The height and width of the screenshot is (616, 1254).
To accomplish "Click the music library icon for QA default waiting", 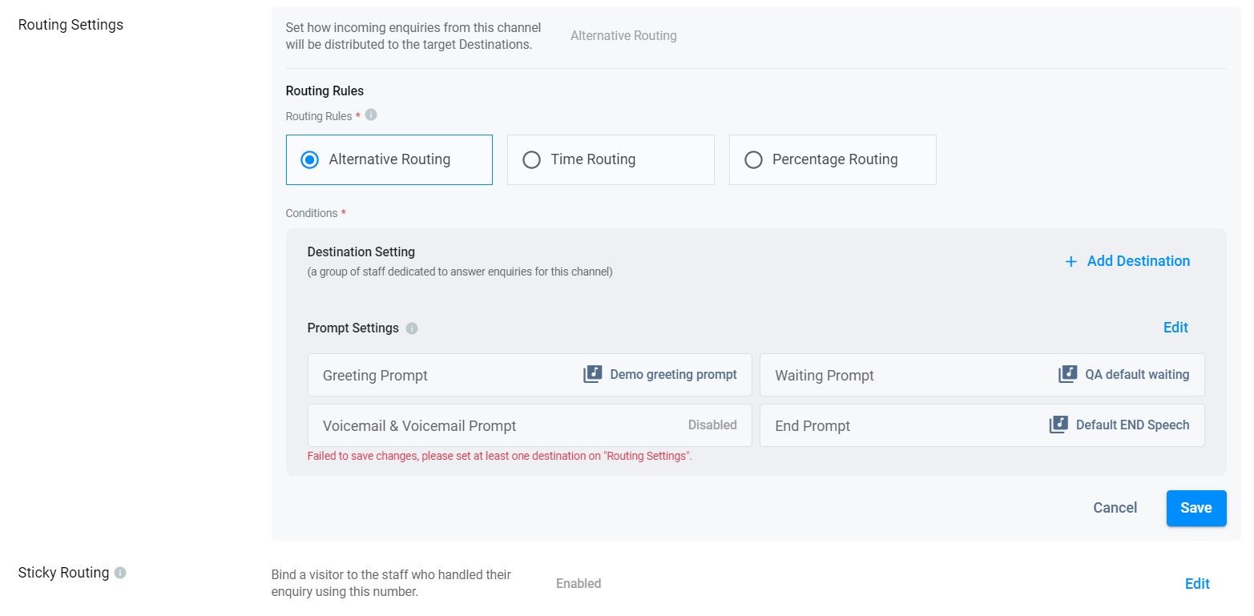I will [1067, 374].
